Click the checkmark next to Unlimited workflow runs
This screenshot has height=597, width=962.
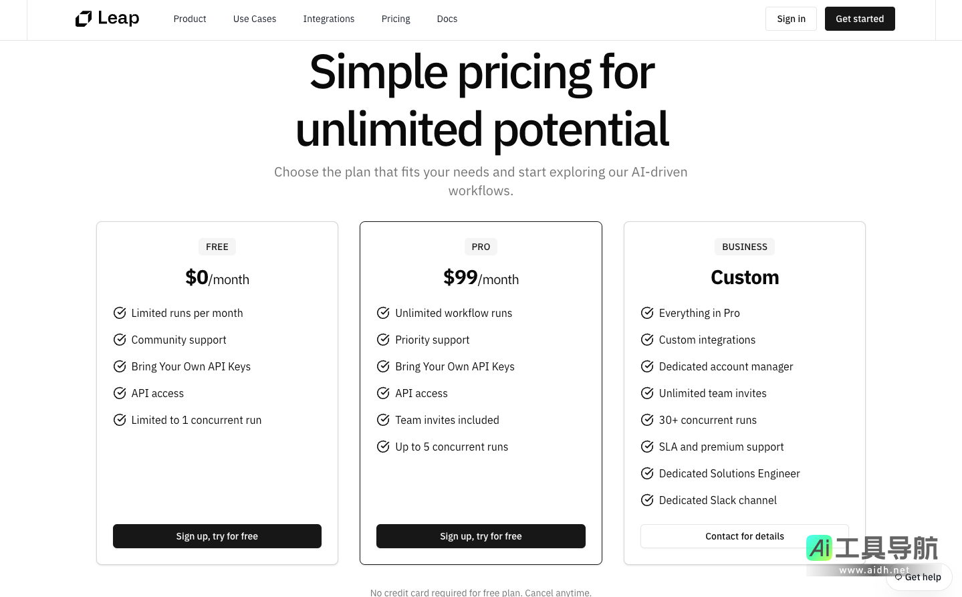tap(383, 313)
